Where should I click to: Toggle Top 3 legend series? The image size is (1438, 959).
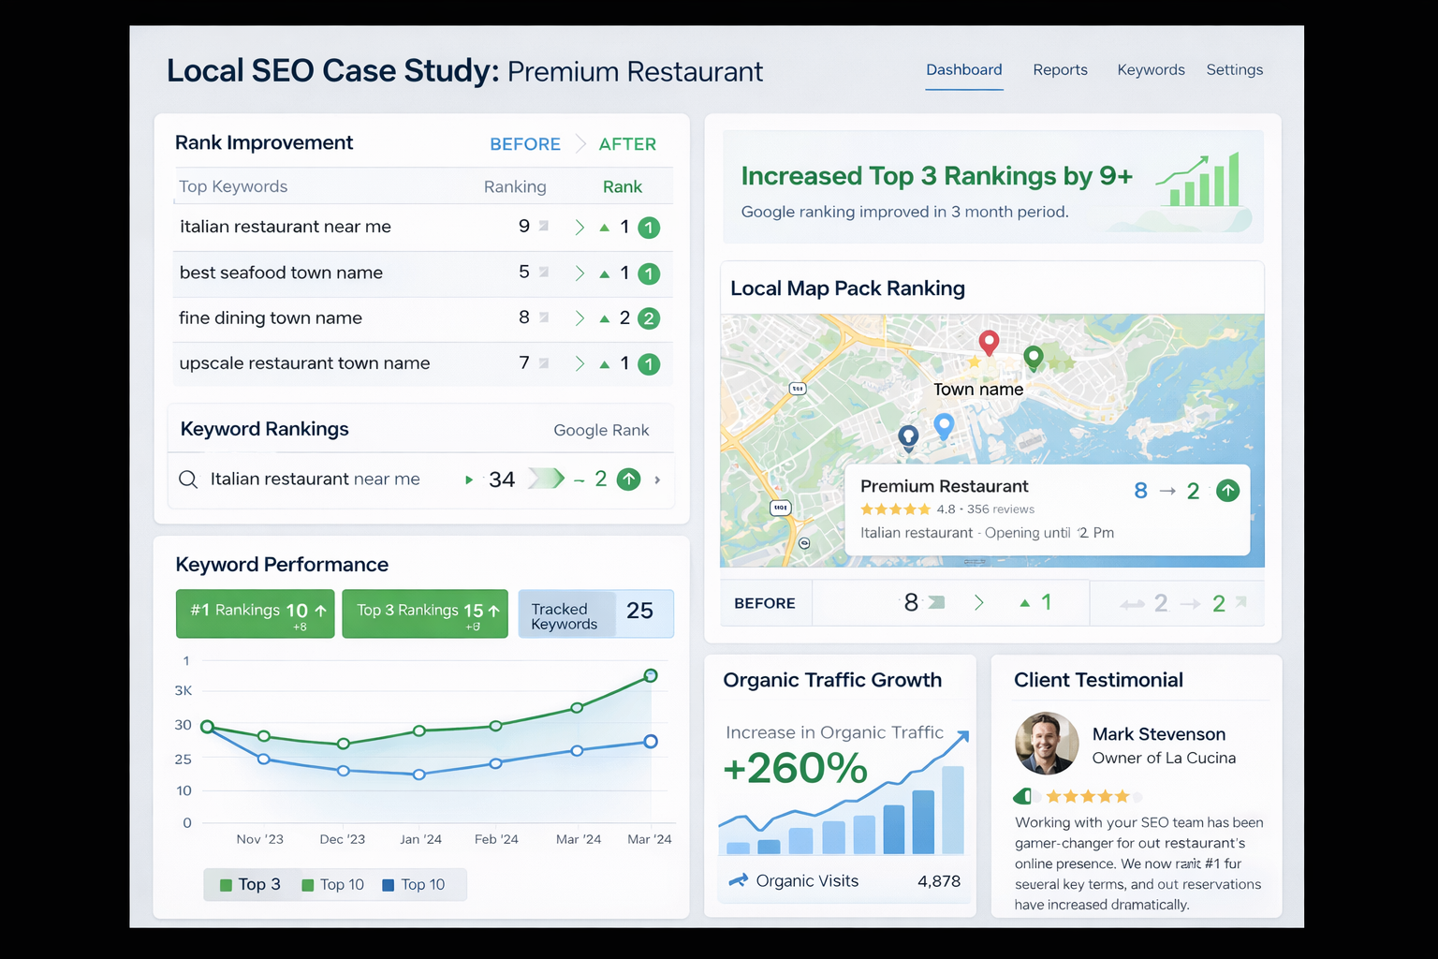coord(250,884)
